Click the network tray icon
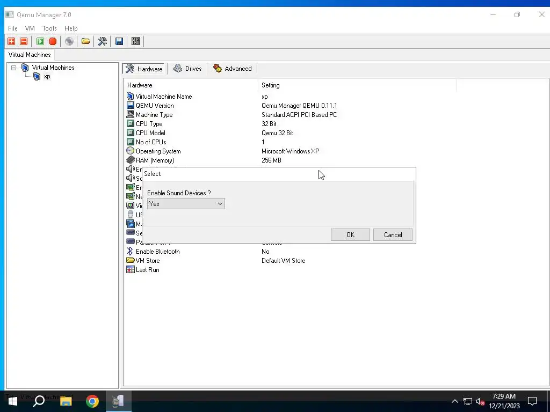Viewport: 550px width, 412px height. point(468,401)
